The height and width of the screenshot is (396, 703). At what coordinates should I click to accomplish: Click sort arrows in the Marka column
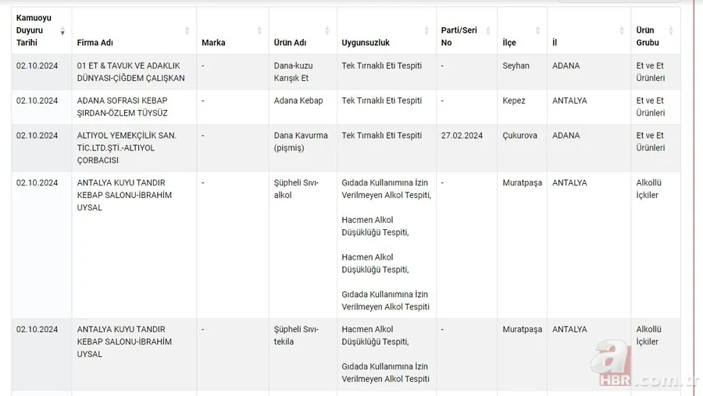point(259,31)
